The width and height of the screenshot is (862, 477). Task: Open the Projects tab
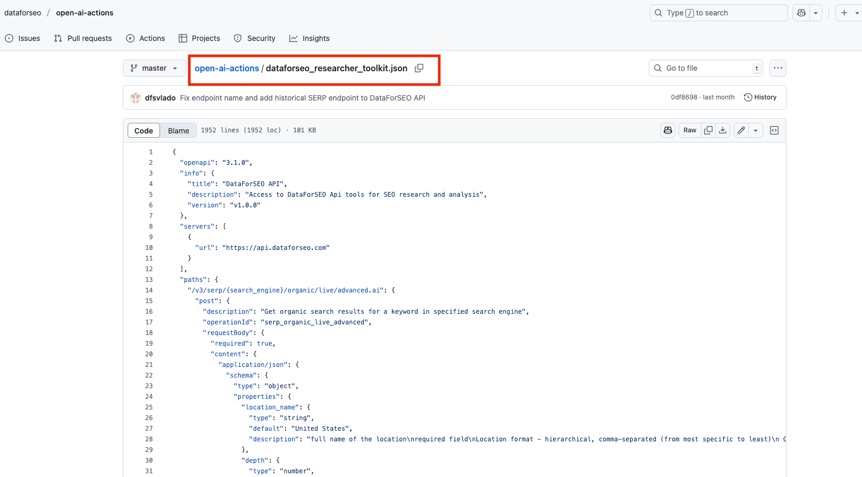tap(199, 38)
